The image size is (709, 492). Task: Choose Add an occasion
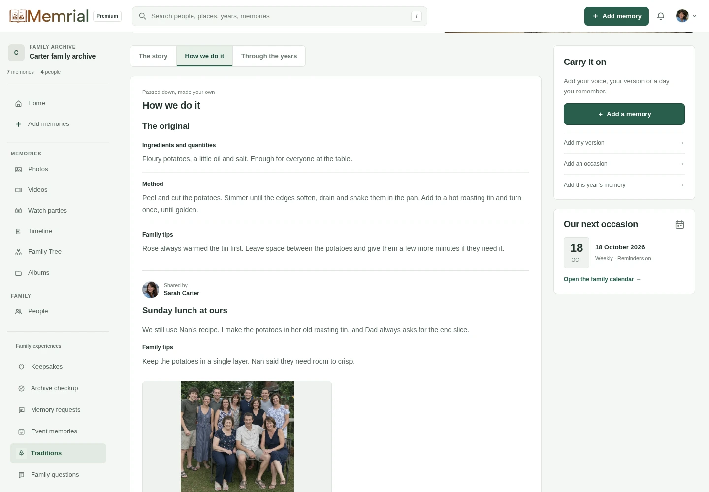point(624,164)
